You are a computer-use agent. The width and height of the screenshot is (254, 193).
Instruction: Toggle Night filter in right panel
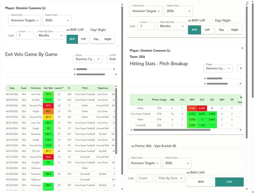[235, 30]
